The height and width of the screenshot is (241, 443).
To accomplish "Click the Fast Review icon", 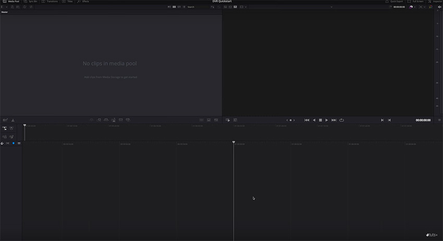I will pyautogui.click(x=228, y=120).
